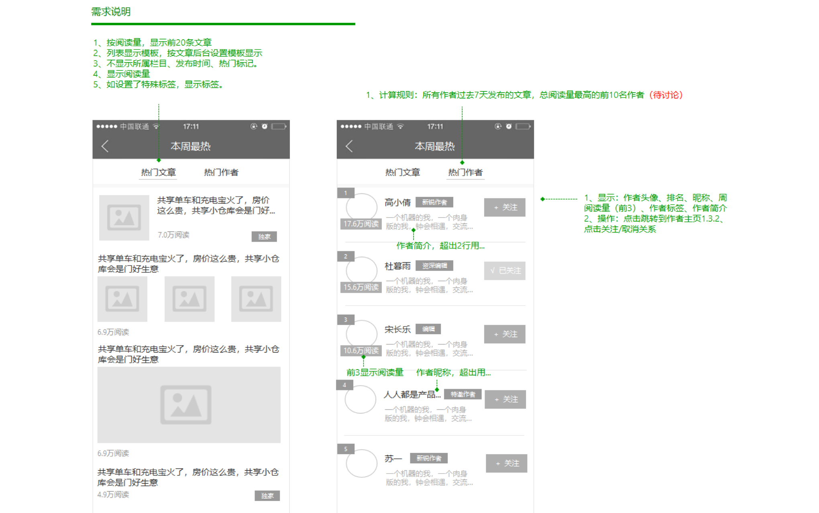Click the 特邀作者 tag on rank 4

pyautogui.click(x=462, y=394)
